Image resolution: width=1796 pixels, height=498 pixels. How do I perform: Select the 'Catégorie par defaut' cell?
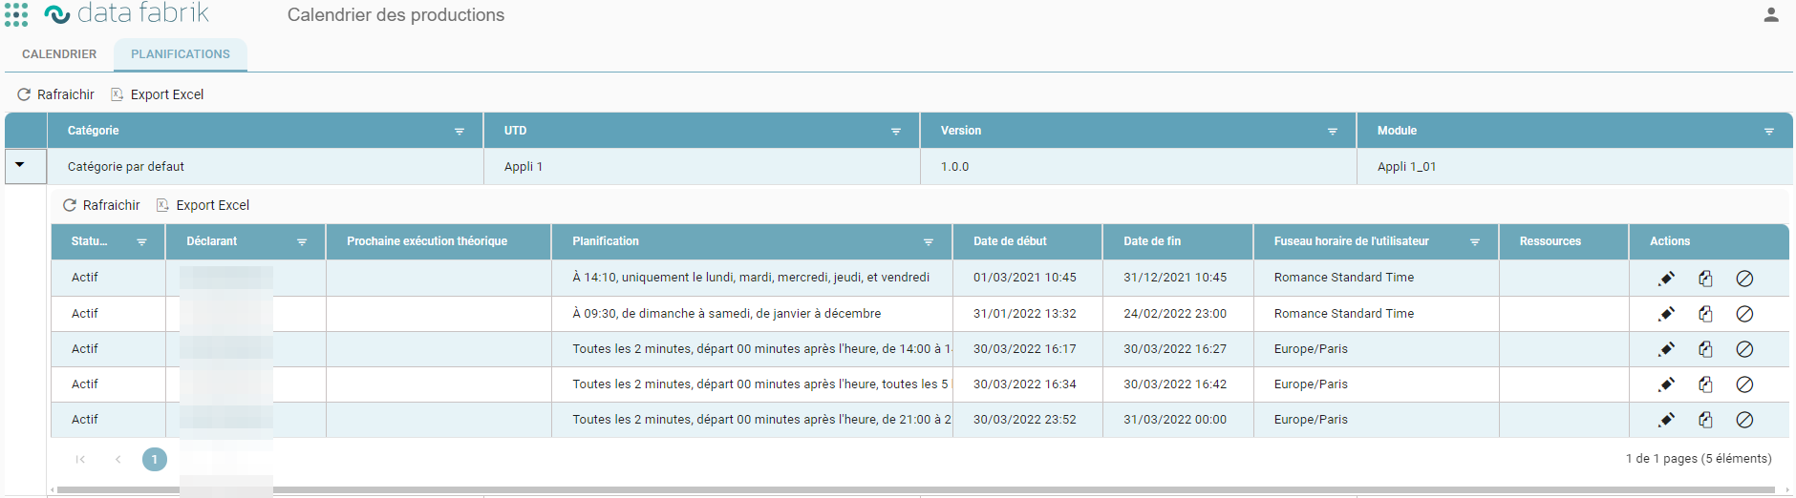click(266, 166)
